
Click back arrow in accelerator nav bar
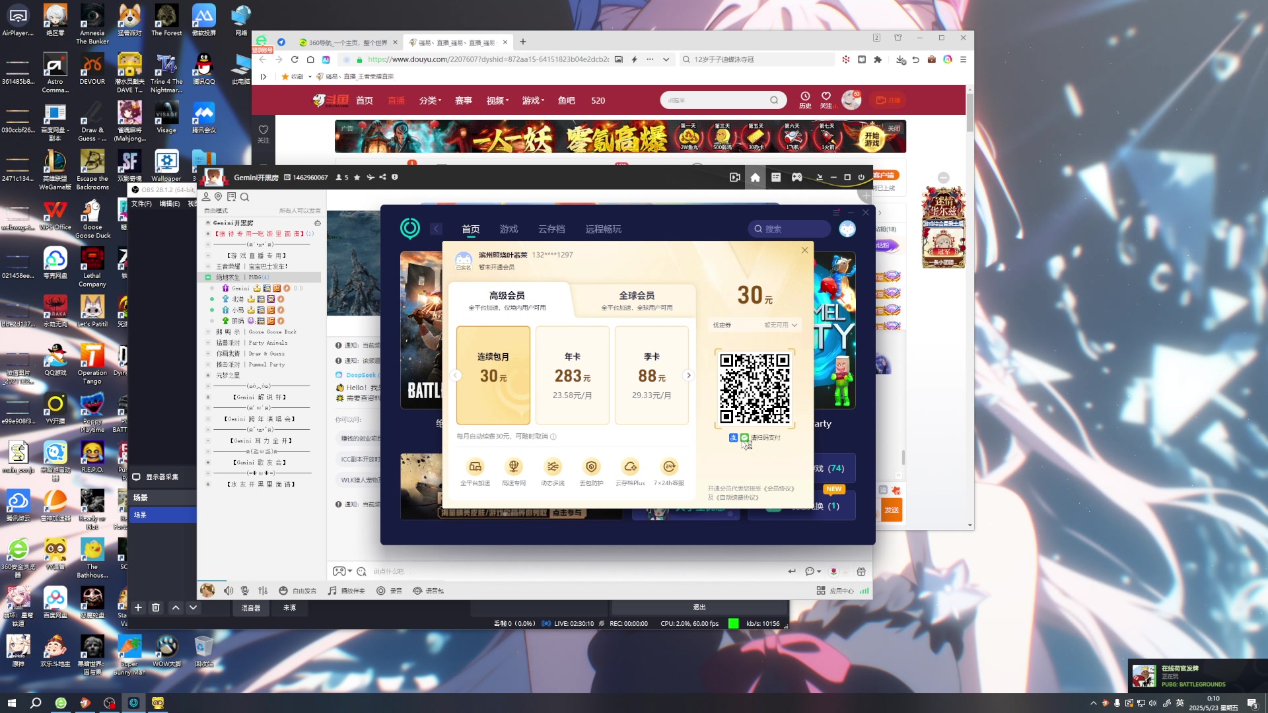pos(436,229)
